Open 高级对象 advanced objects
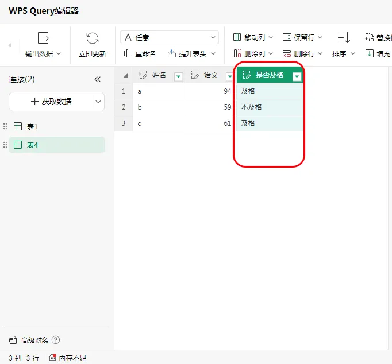 tap(29, 340)
